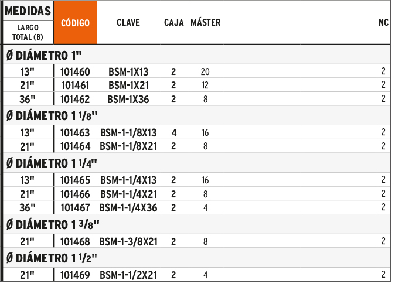Image resolution: width=395 pixels, height=287 pixels.
Task: Select key BSM-1-1/2X21
Action: click(128, 275)
